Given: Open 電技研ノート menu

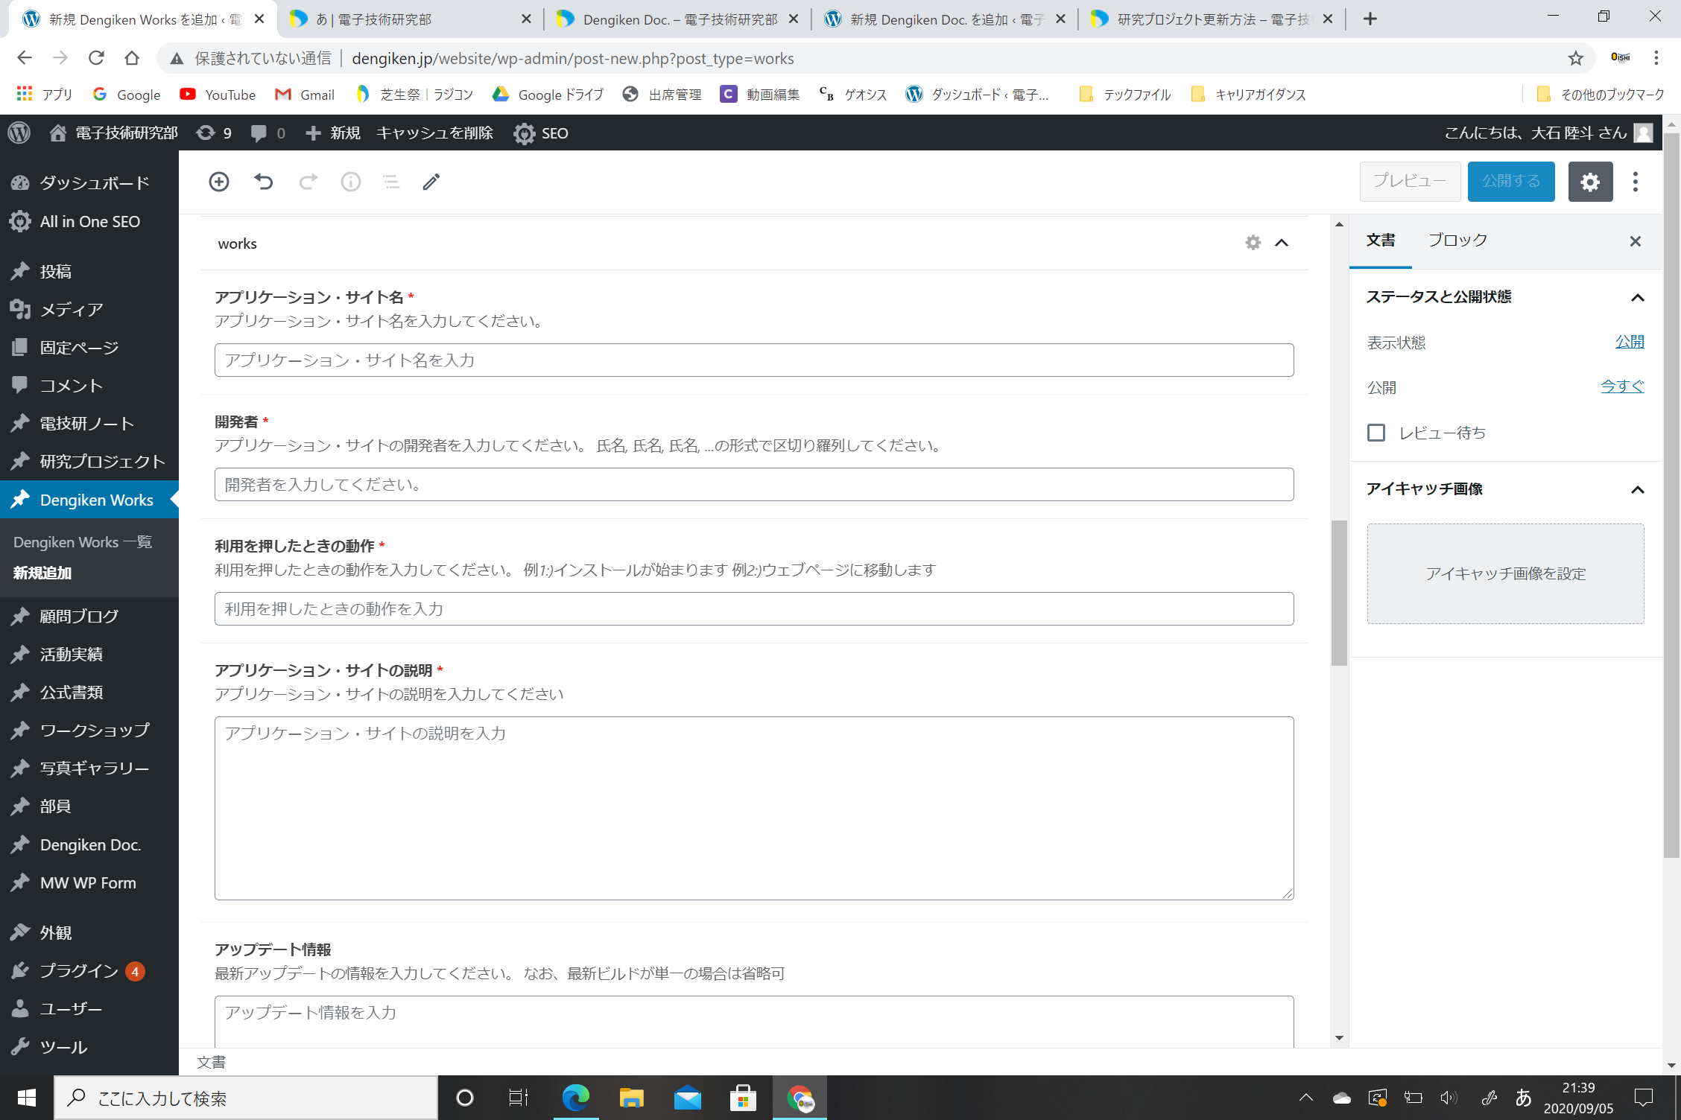Looking at the screenshot, I should [89, 423].
